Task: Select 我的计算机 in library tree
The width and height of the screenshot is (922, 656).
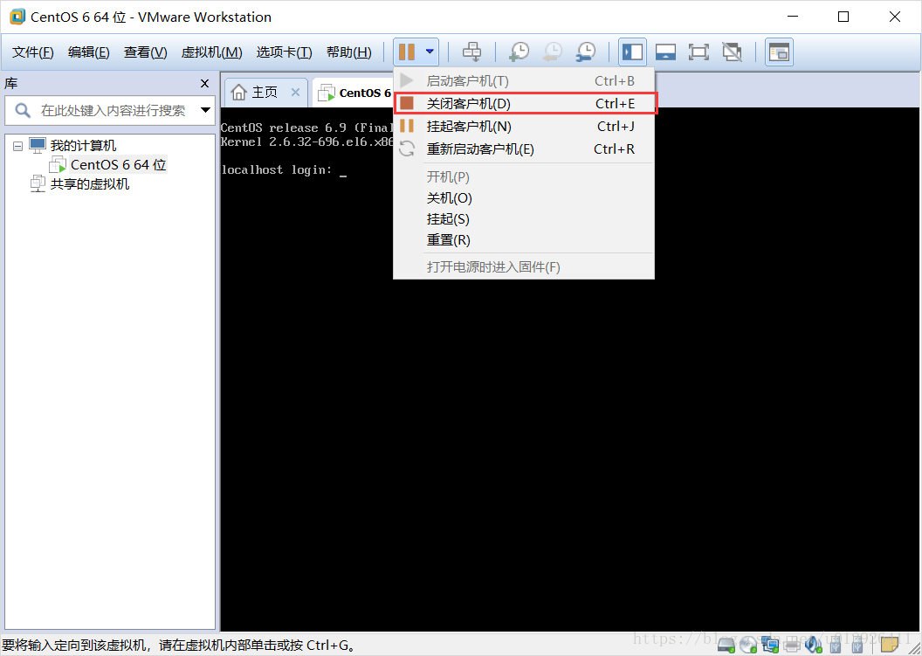Action: [83, 145]
